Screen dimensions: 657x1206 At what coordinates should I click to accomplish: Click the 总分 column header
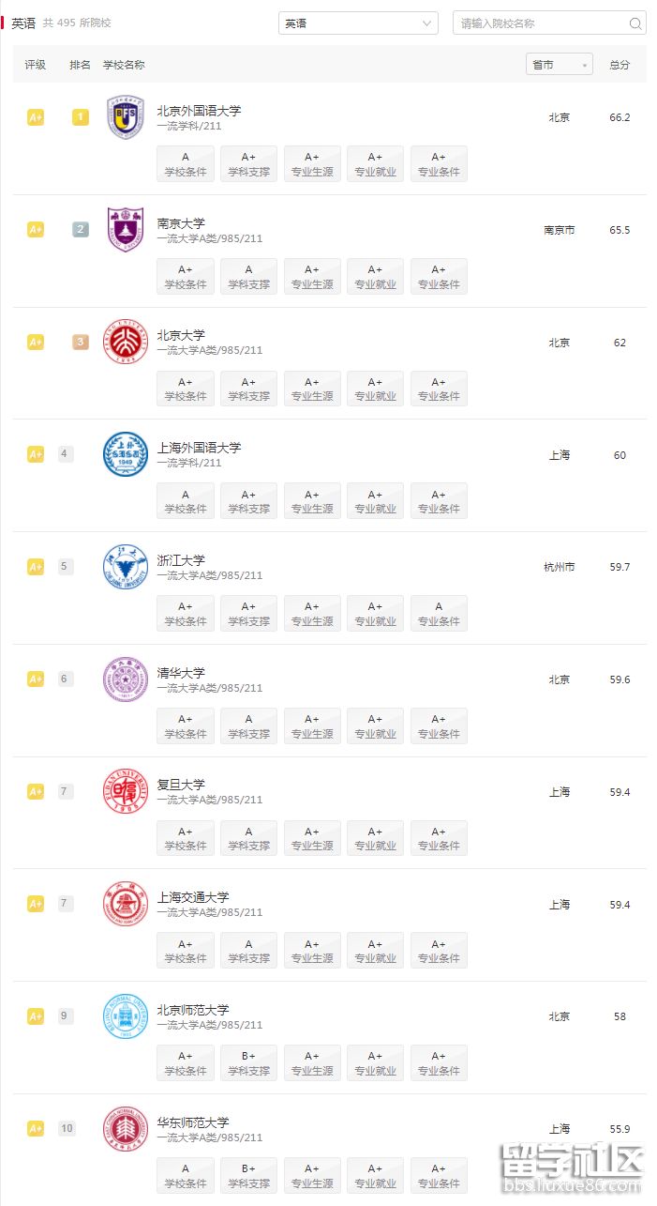pyautogui.click(x=620, y=65)
